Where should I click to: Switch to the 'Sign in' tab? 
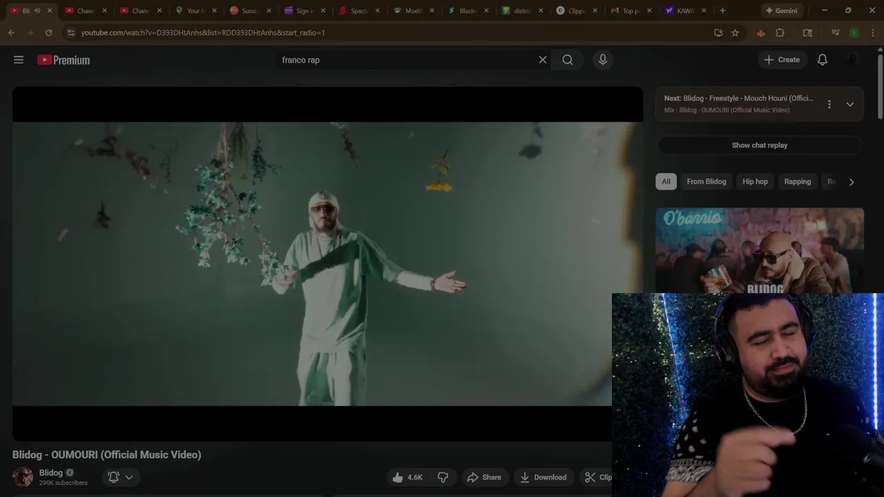pyautogui.click(x=298, y=10)
